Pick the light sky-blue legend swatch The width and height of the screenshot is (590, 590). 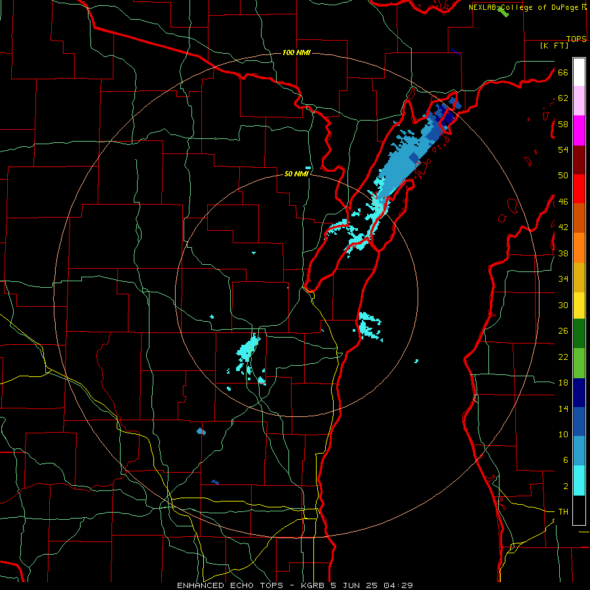coord(579,451)
